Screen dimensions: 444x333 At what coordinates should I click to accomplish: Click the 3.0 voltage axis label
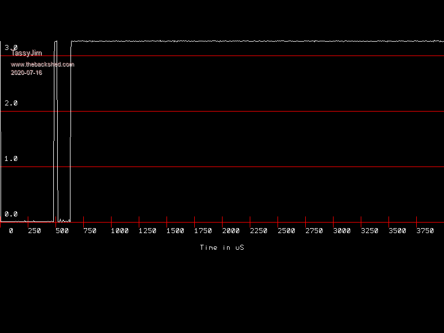pyautogui.click(x=11, y=48)
